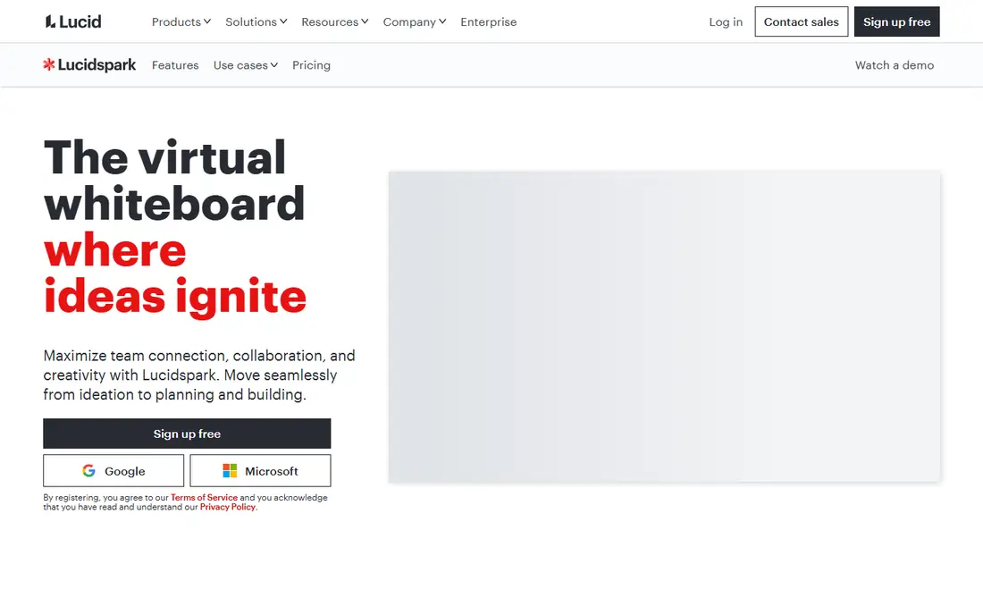The width and height of the screenshot is (983, 615).
Task: Click the grey video placeholder panel
Action: (x=664, y=326)
